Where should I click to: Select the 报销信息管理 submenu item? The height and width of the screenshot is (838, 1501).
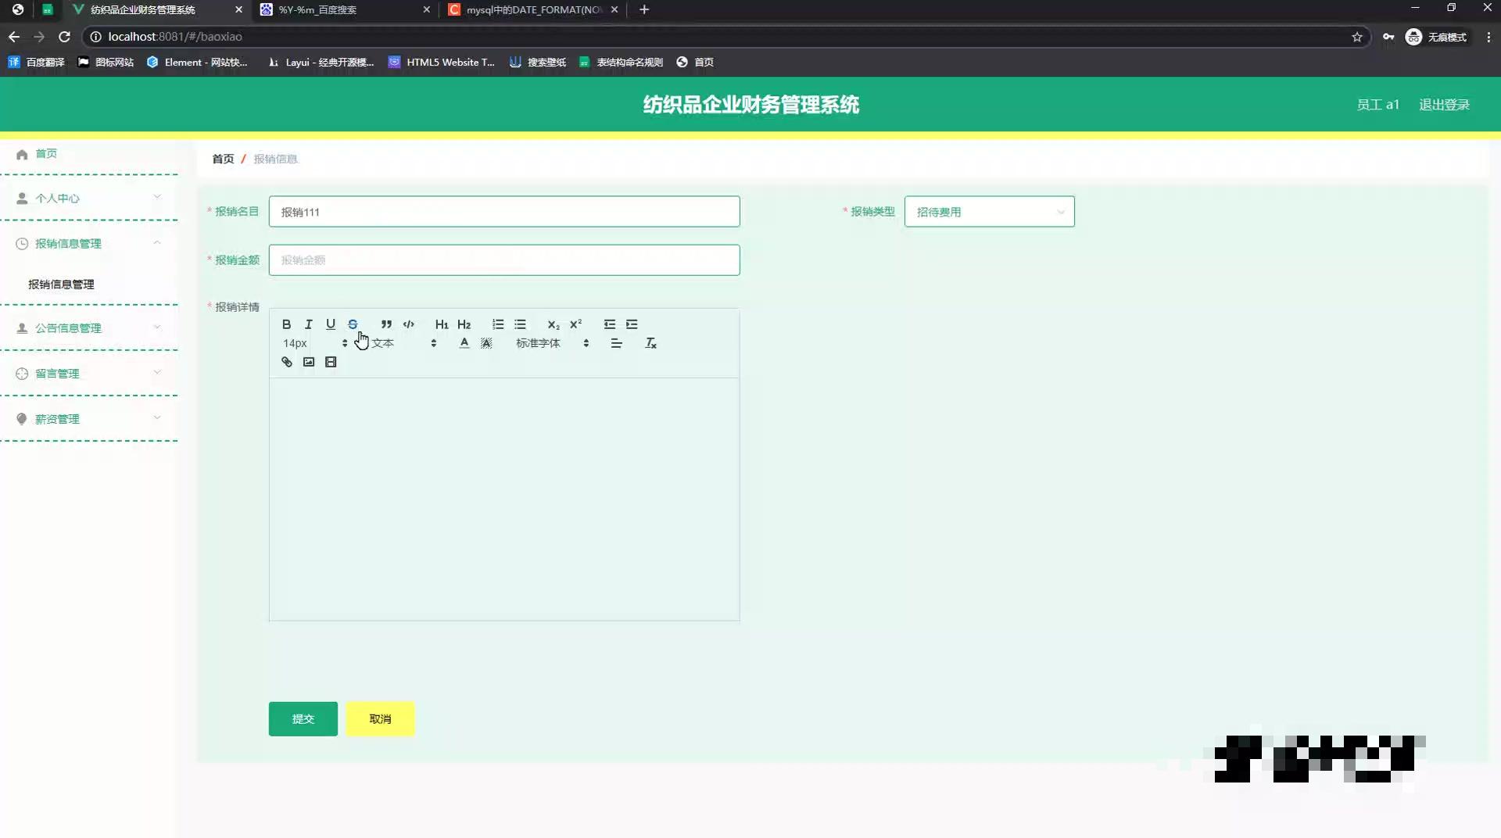click(61, 285)
